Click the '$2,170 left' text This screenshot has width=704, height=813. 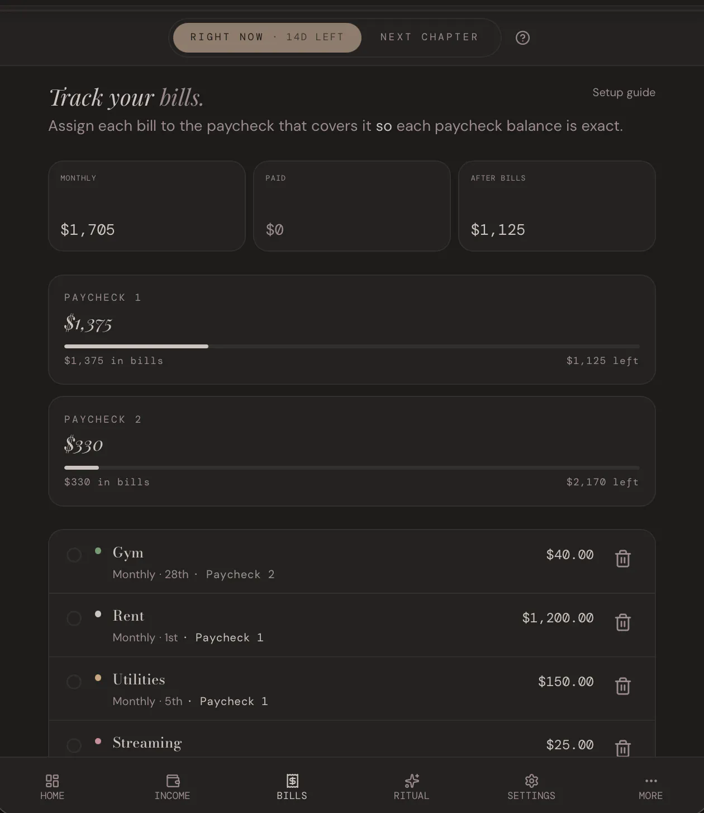[x=602, y=482]
